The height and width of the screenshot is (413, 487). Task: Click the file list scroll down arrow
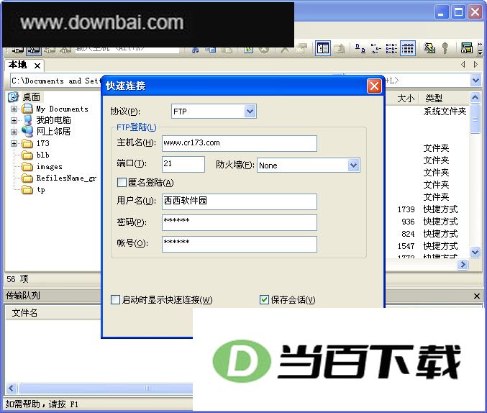coord(475,252)
